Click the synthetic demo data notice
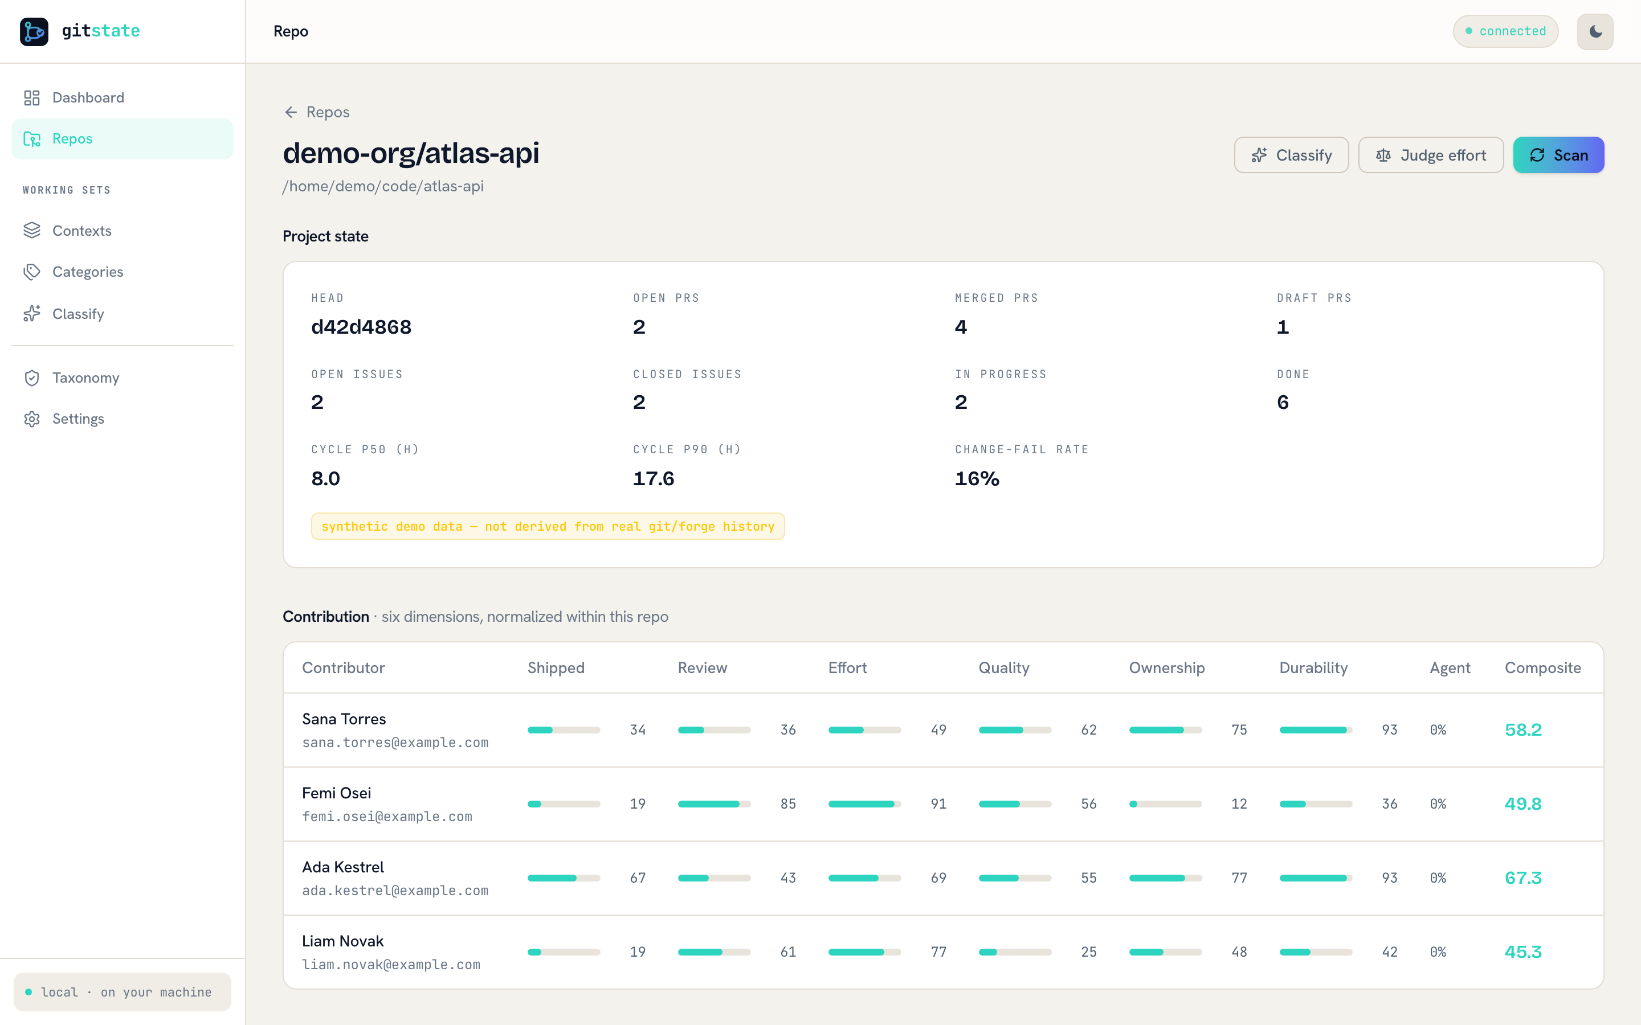Viewport: 1641px width, 1025px height. pyautogui.click(x=548, y=526)
